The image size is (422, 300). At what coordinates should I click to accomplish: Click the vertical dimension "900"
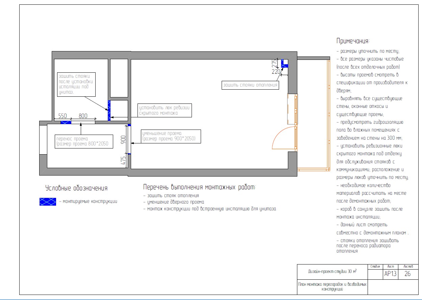[x=124, y=139]
